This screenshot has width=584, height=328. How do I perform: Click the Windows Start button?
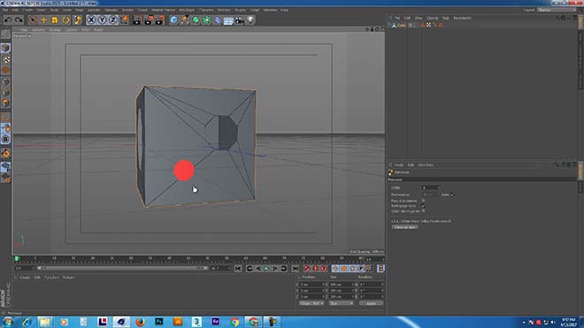point(8,322)
